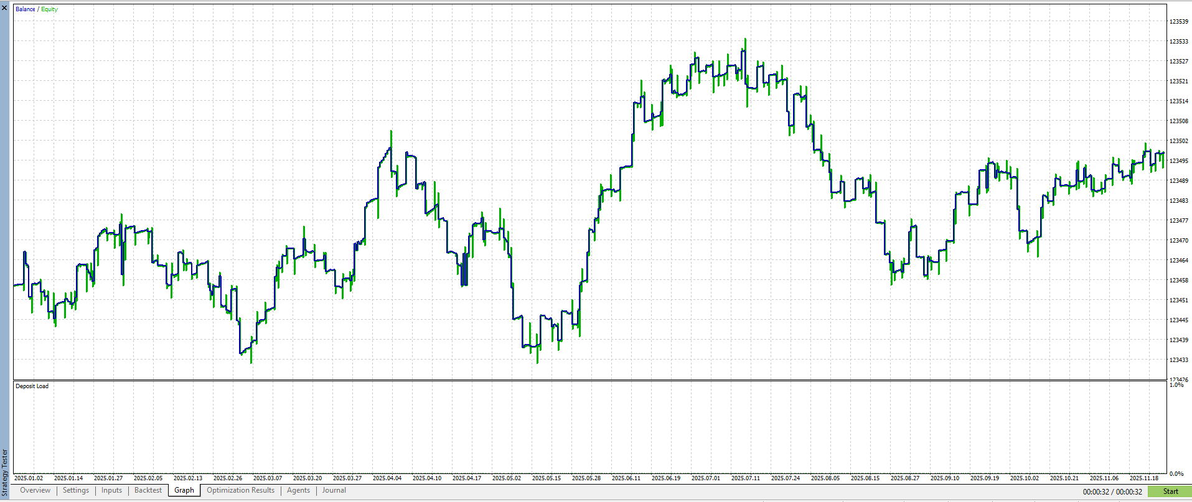Click the Deposit Load panel title
Screen dimensions: 1192x502
click(x=32, y=386)
